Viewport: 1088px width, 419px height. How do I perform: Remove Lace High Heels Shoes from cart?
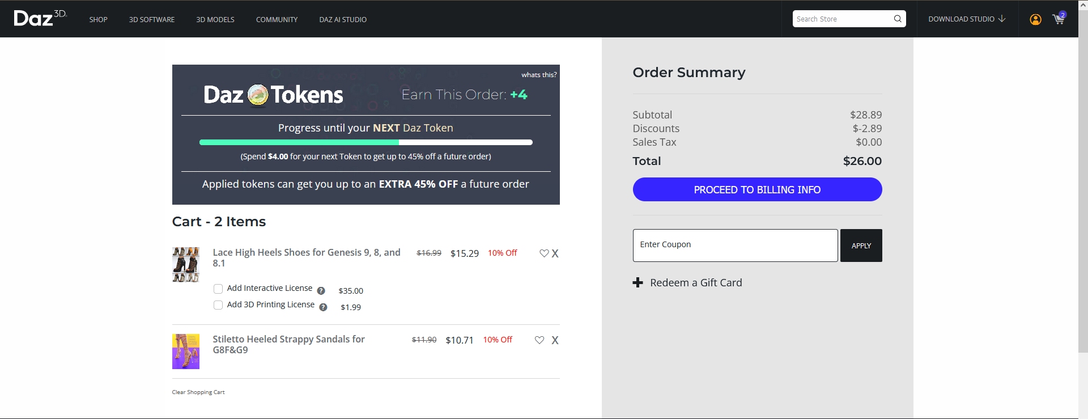click(x=555, y=253)
